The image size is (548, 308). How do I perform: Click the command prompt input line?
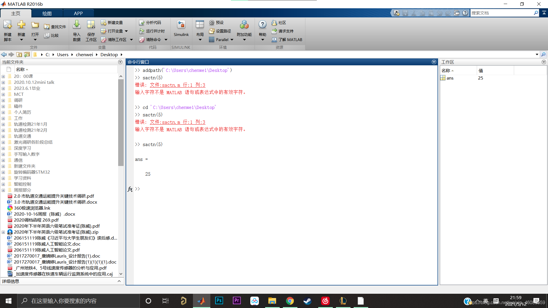tap(285, 189)
